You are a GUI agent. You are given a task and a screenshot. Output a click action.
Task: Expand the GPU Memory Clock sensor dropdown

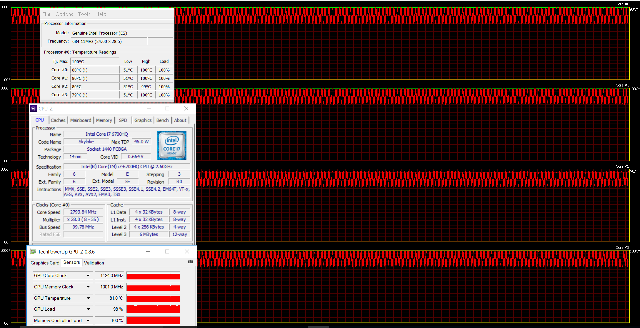tap(88, 287)
